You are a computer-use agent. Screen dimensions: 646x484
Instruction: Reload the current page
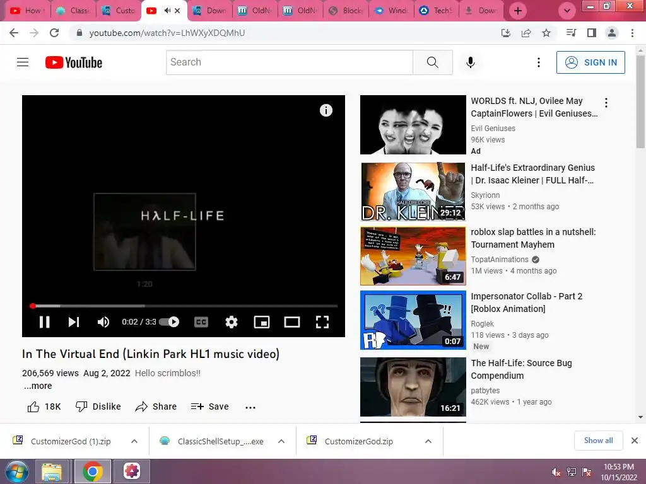(x=54, y=33)
